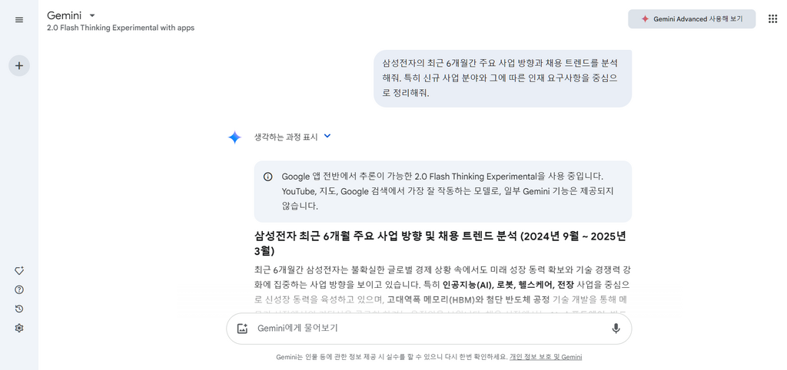Start a new chat with plus button
This screenshot has height=370, width=787.
click(x=19, y=66)
